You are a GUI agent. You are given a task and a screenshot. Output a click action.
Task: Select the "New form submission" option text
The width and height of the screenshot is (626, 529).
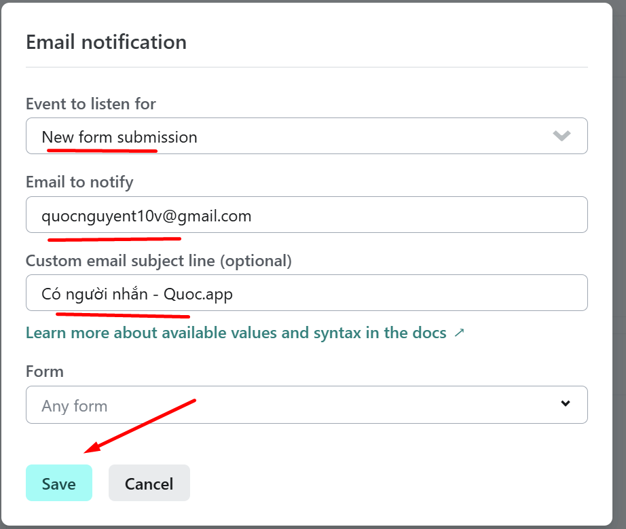point(119,137)
